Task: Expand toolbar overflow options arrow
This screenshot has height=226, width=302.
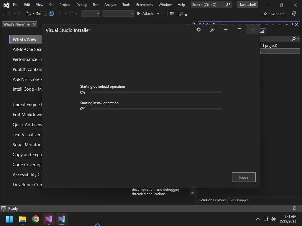Action: [x=186, y=15]
